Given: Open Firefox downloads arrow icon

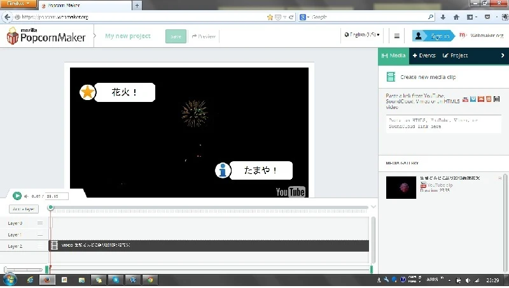Looking at the screenshot, I should [443, 17].
